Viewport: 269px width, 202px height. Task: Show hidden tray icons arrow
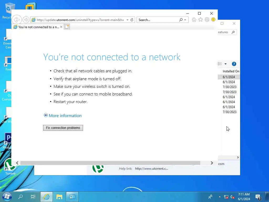[x=220, y=197]
